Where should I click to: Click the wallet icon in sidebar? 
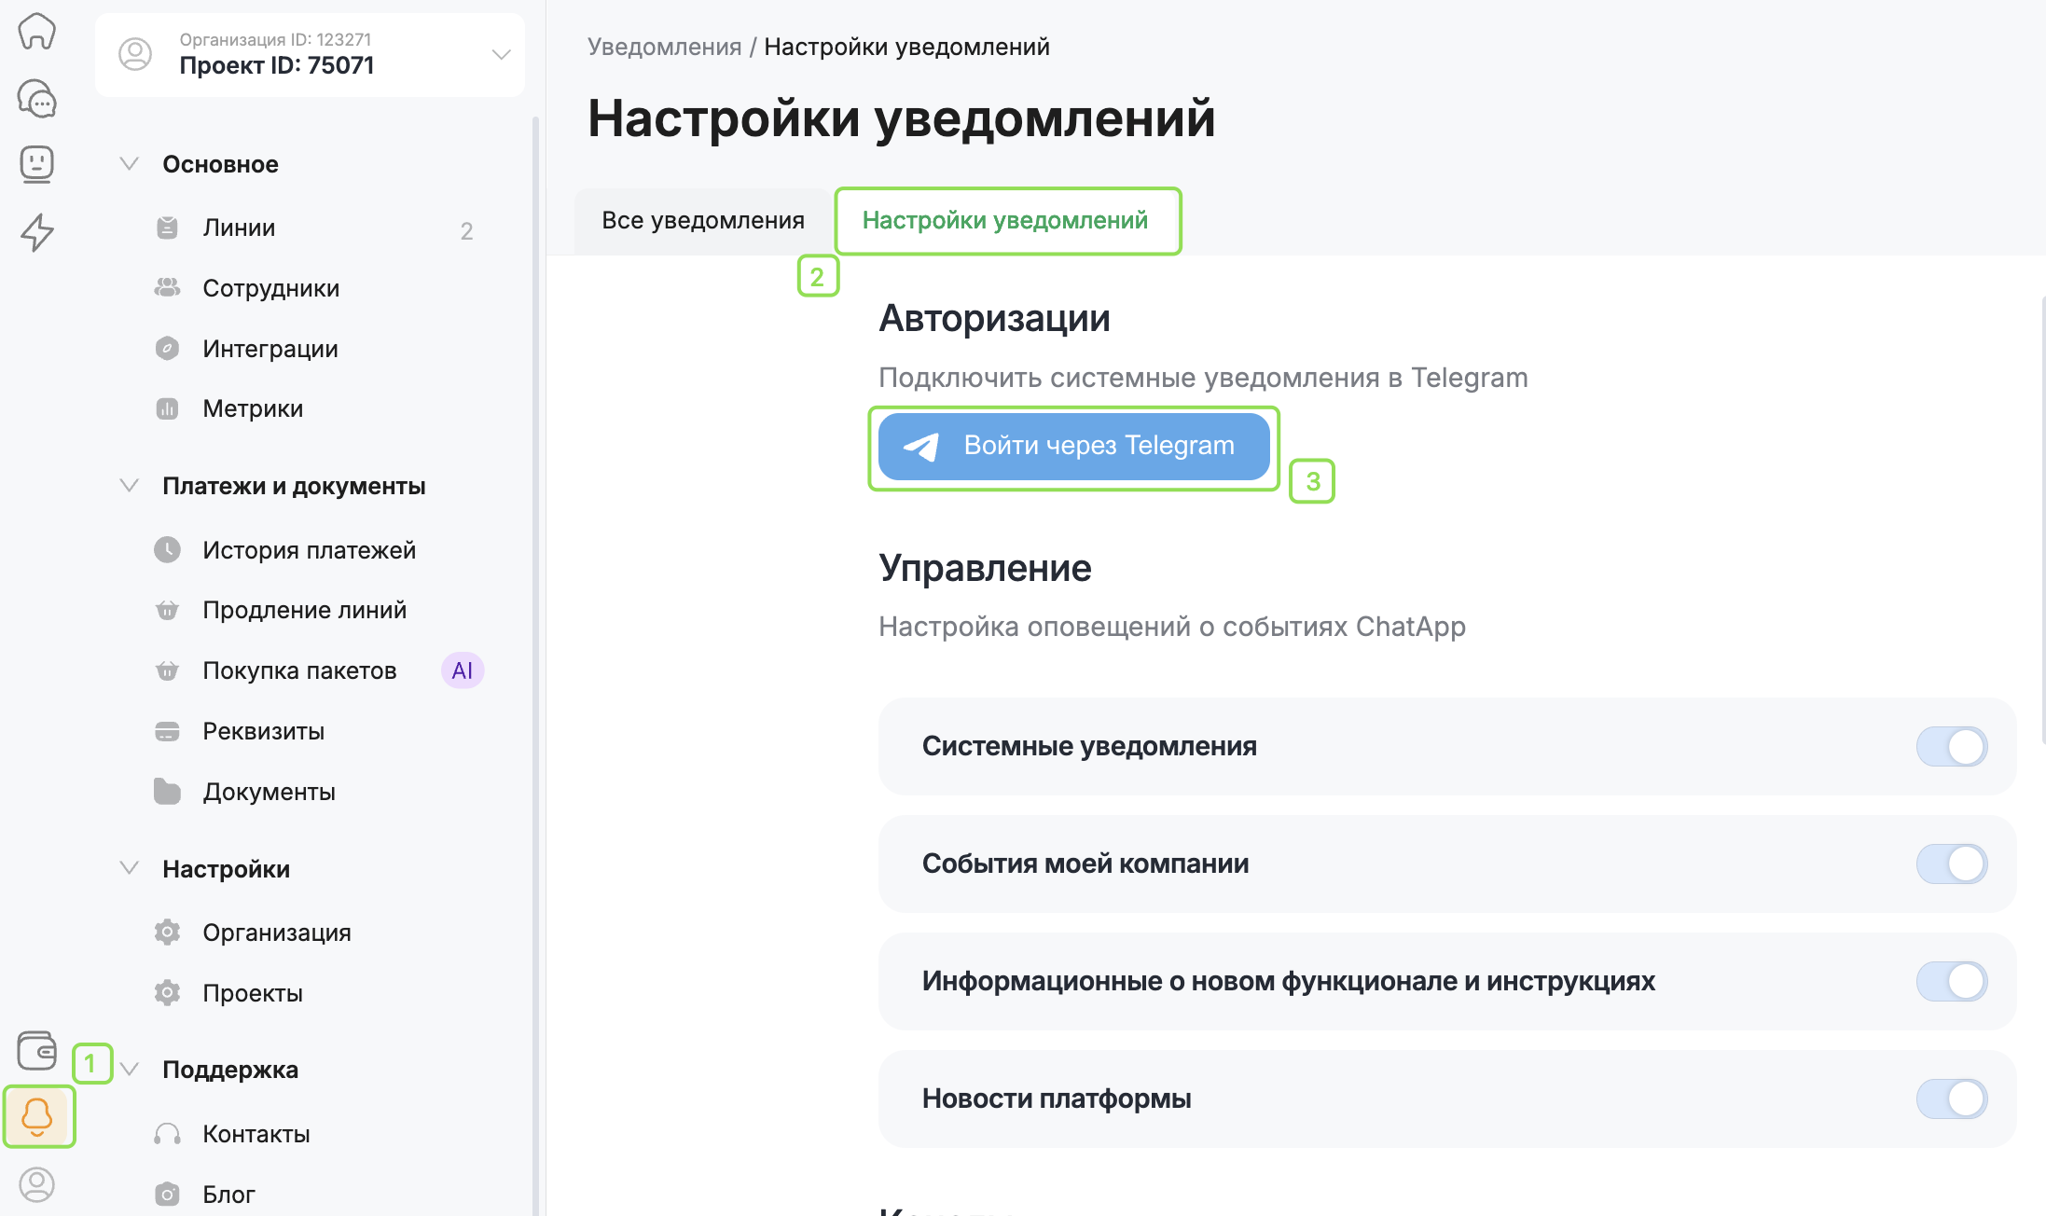37,1051
